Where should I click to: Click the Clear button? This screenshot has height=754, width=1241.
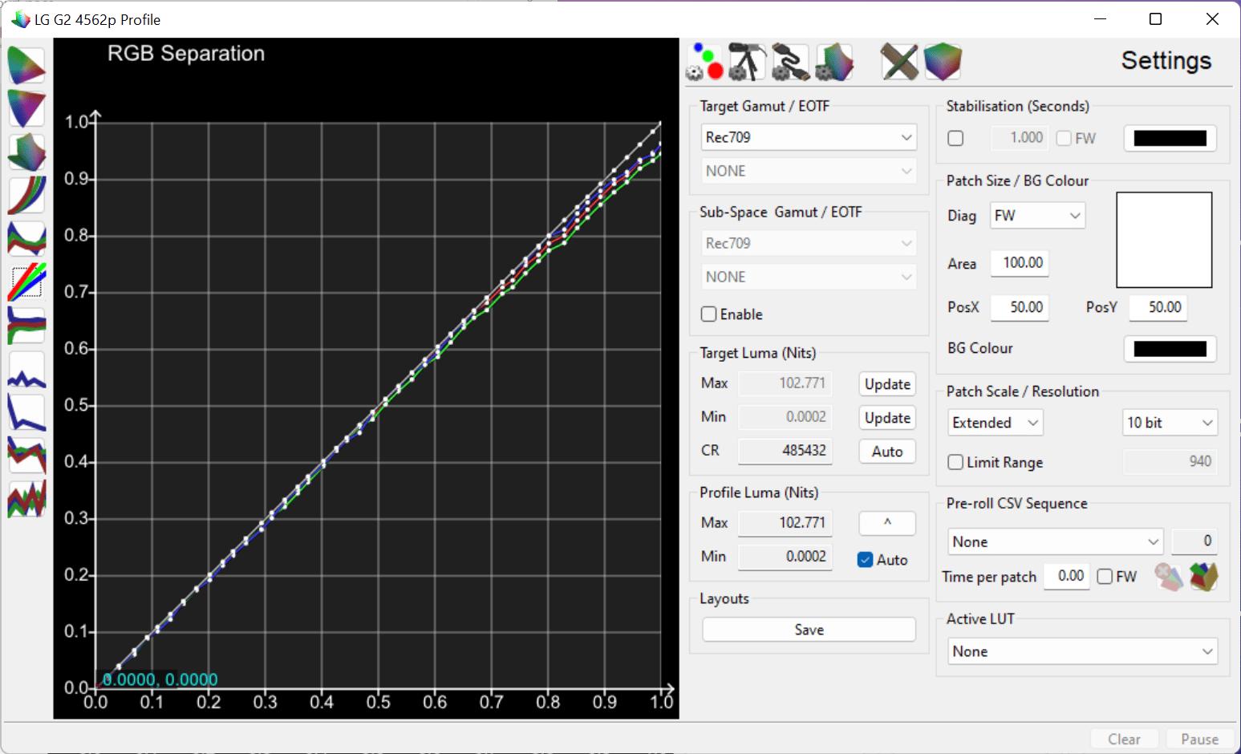[1125, 739]
